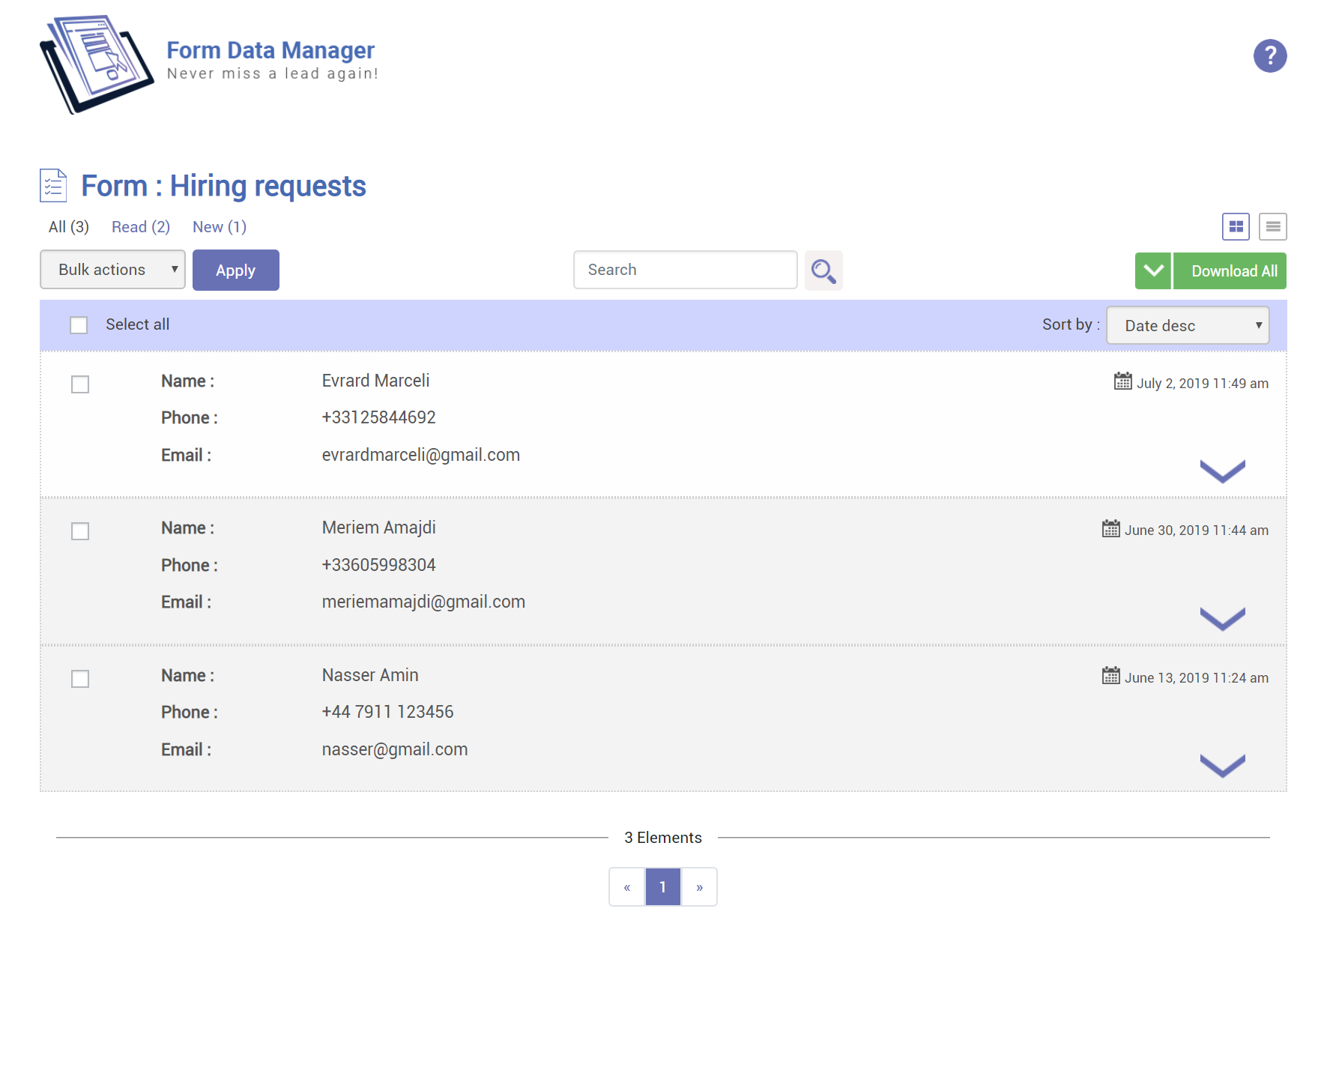1324x1067 pixels.
Task: Click calendar icon next to July 2, 2019
Action: pos(1122,381)
